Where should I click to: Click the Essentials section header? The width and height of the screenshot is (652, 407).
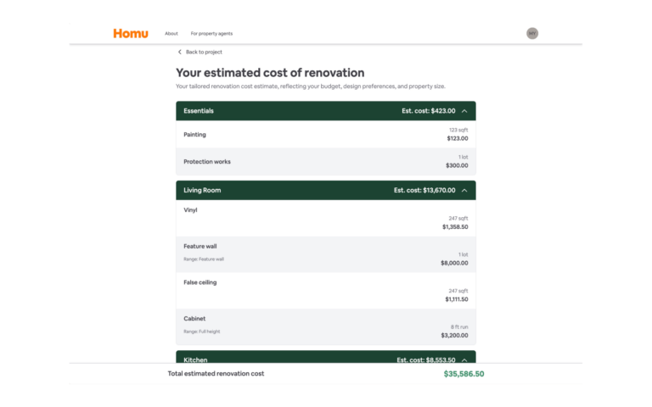point(326,111)
